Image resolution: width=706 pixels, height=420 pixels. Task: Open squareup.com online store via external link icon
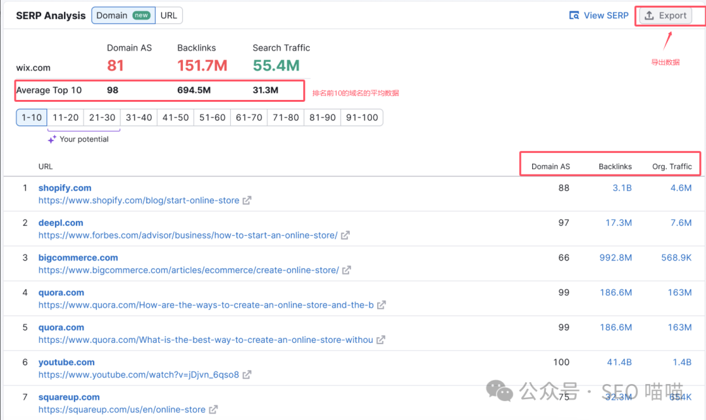coord(214,410)
